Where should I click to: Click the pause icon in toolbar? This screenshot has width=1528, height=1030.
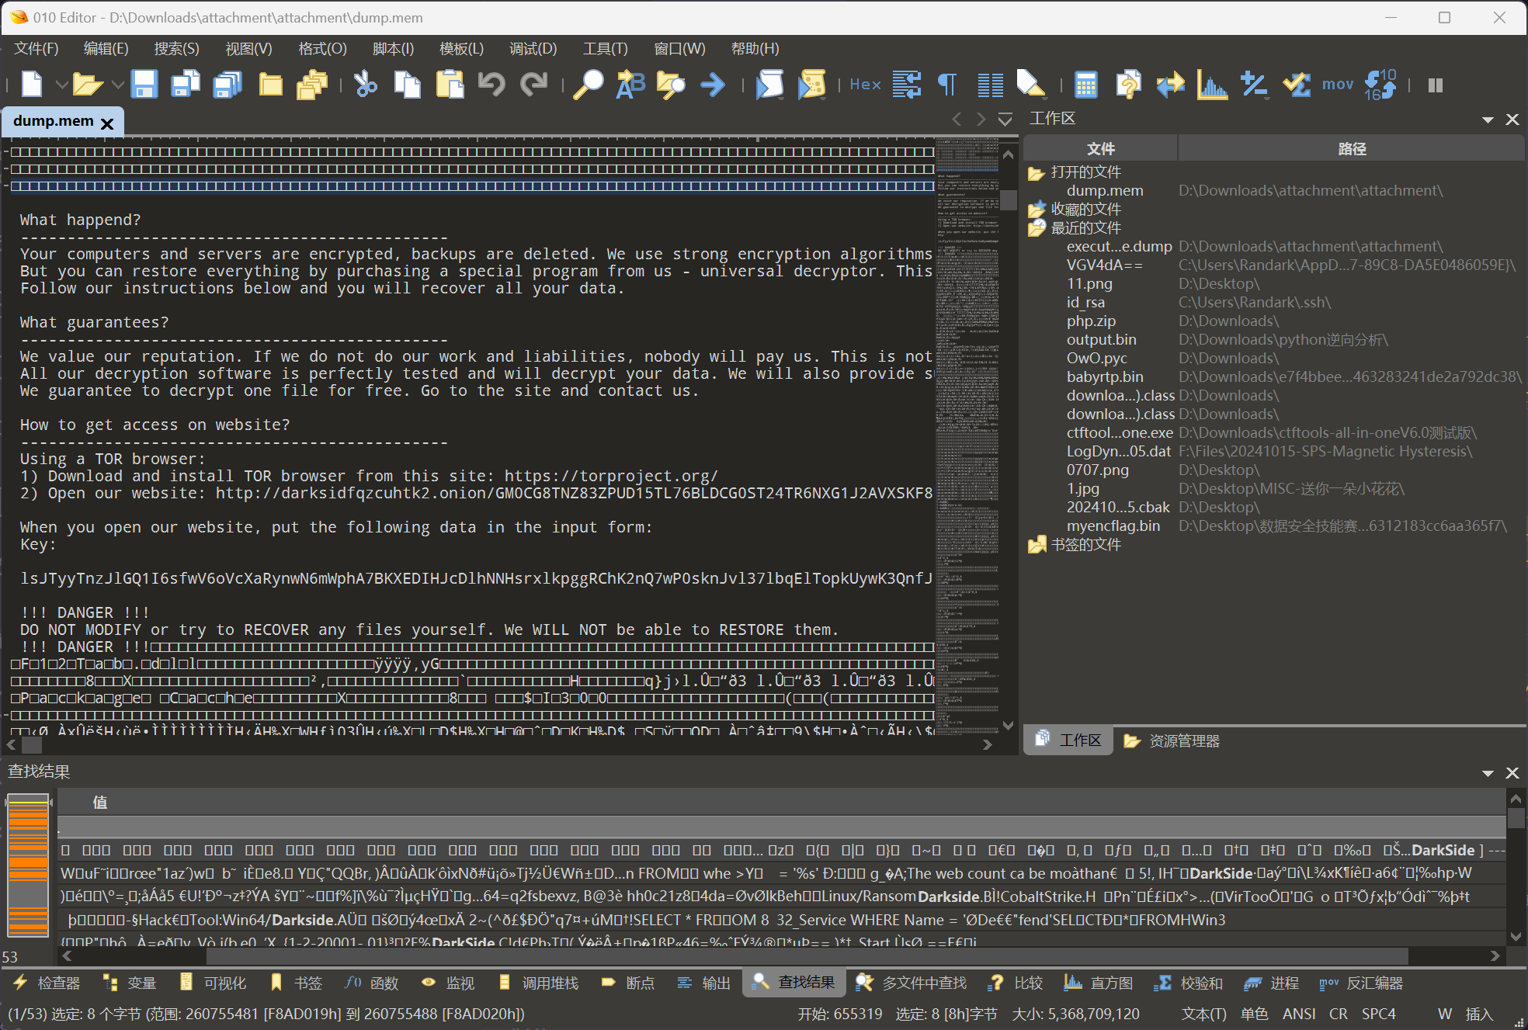(1436, 85)
